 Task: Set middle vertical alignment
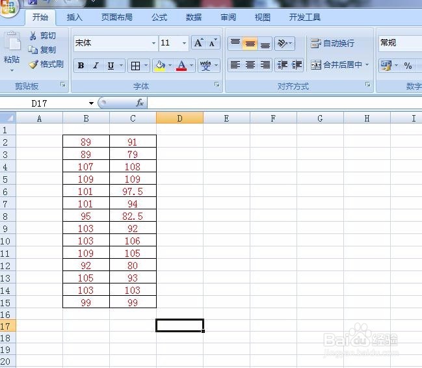click(x=250, y=43)
